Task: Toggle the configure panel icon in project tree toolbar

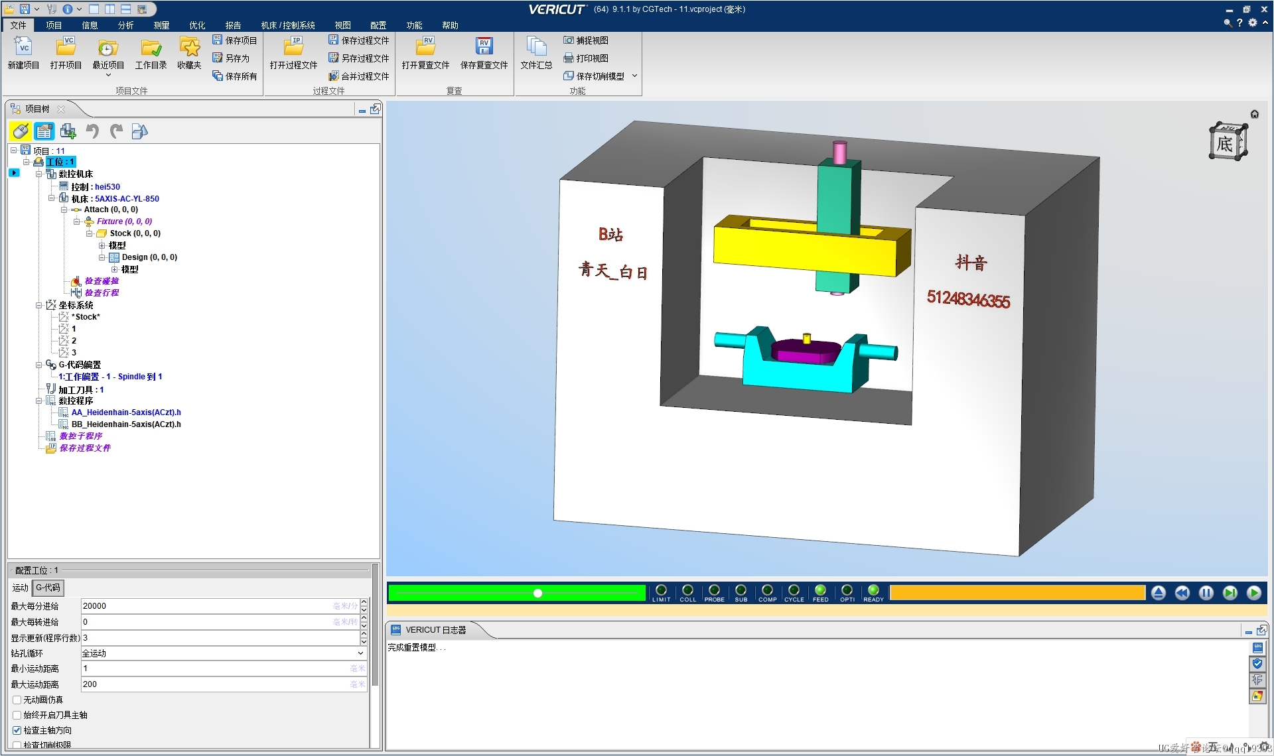Action: (44, 131)
